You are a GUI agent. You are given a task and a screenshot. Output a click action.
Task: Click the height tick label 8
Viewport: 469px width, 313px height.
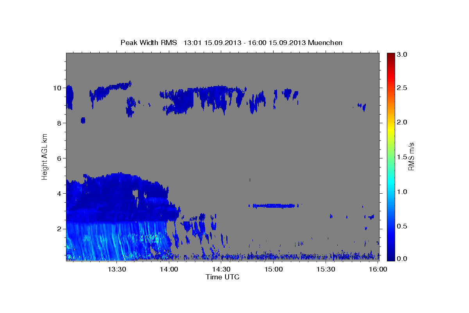59,123
